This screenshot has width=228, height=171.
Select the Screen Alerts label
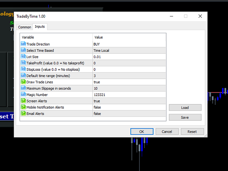coord(37,101)
